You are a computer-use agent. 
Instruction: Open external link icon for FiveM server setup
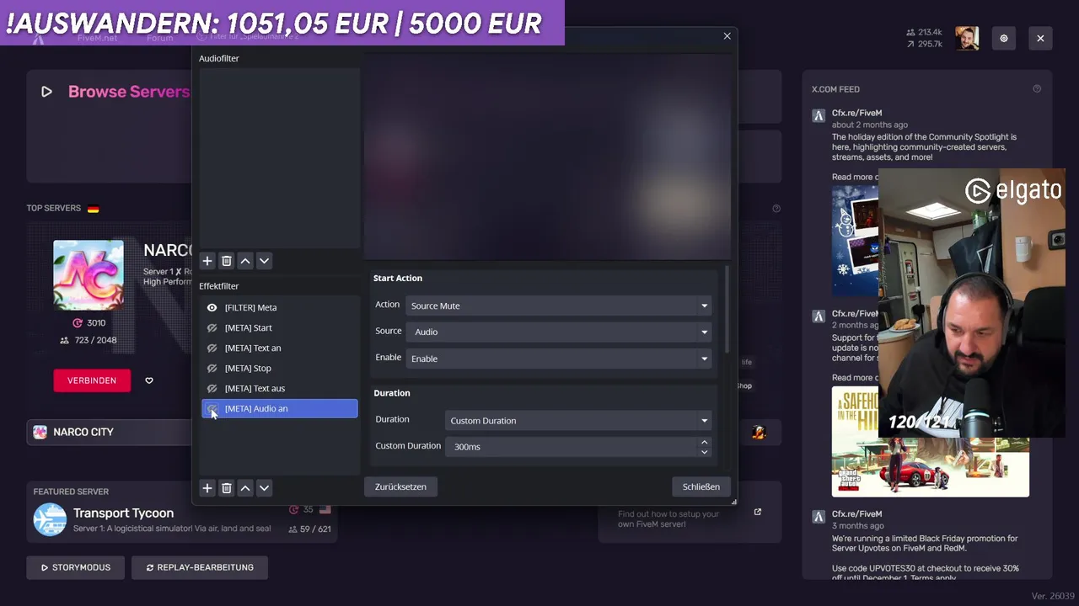757,512
